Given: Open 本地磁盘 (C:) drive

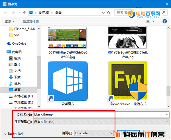Looking at the screenshot, I should [x=21, y=96].
